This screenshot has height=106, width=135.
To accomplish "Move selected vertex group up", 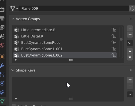I will (130, 51).
